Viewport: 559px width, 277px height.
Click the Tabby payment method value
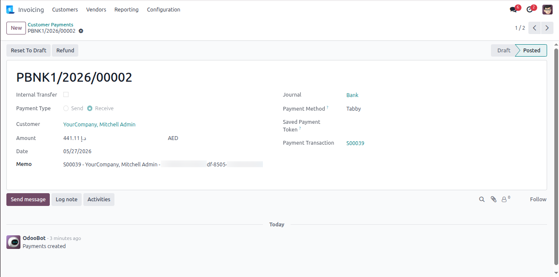[x=354, y=109]
